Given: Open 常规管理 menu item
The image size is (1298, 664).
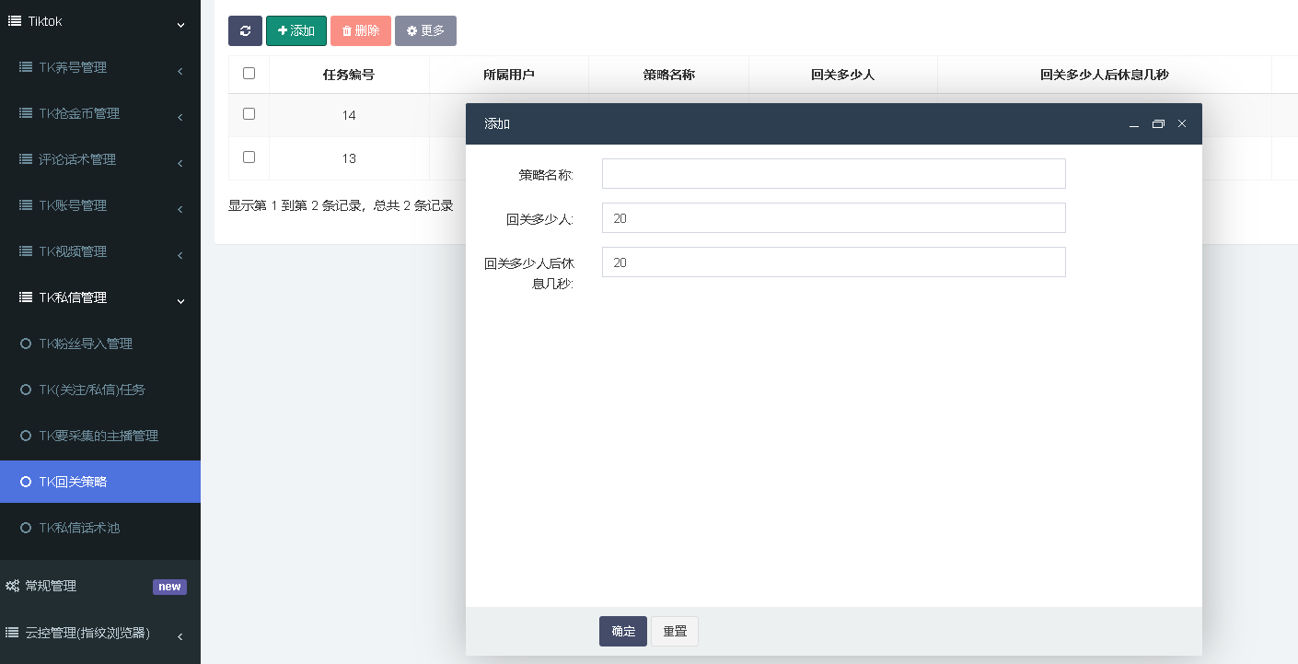Looking at the screenshot, I should (x=100, y=587).
